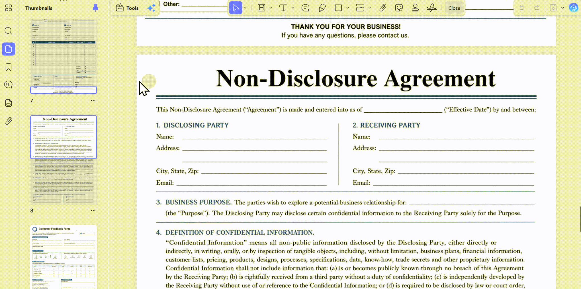Open the home grid view icon
This screenshot has width=581, height=289.
coord(9,8)
